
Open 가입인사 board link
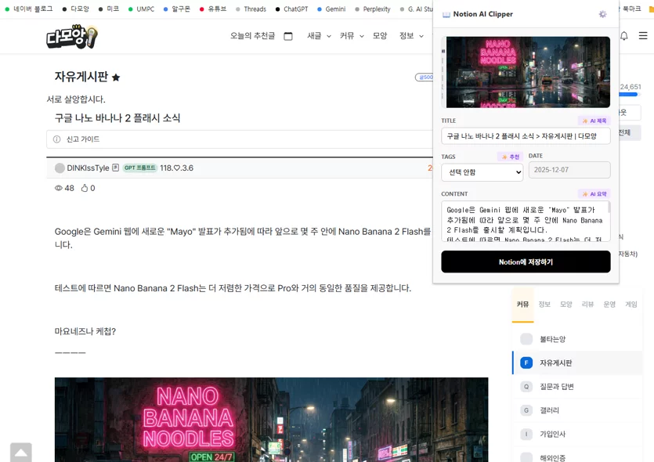click(x=553, y=434)
